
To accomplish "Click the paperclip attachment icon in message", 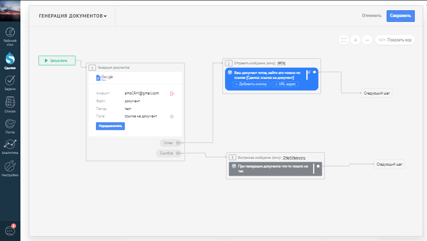I will coord(310,72).
